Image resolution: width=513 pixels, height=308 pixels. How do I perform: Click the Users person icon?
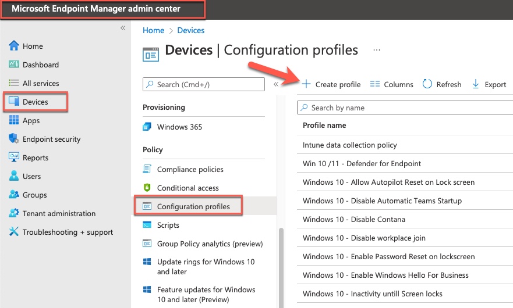(x=14, y=176)
